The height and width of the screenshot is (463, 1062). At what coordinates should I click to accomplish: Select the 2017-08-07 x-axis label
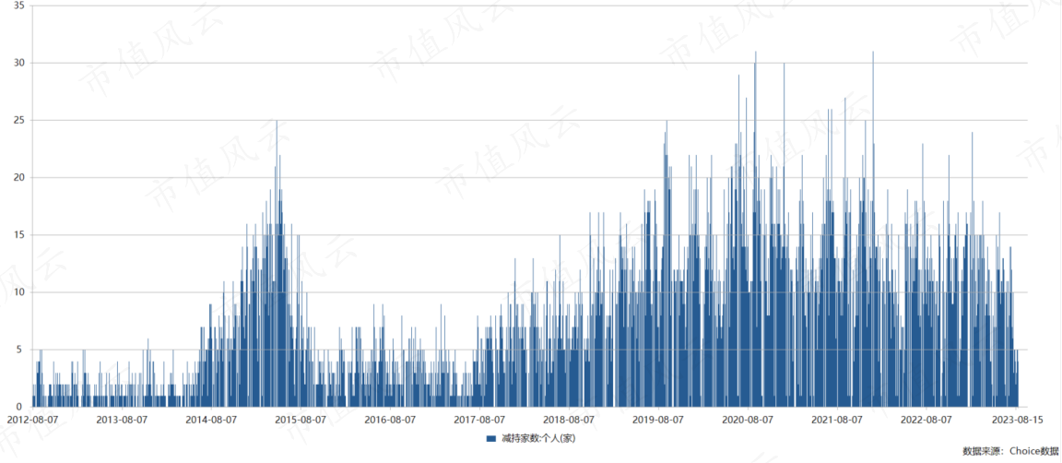point(479,420)
